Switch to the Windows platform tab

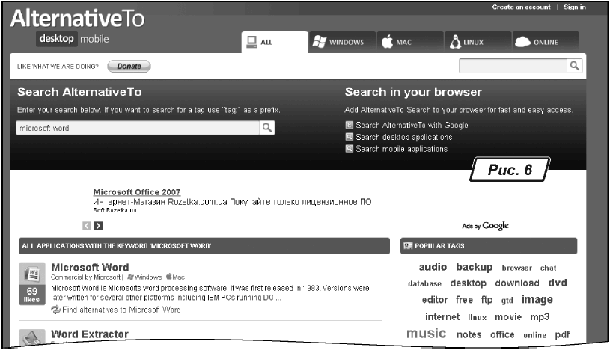(337, 42)
